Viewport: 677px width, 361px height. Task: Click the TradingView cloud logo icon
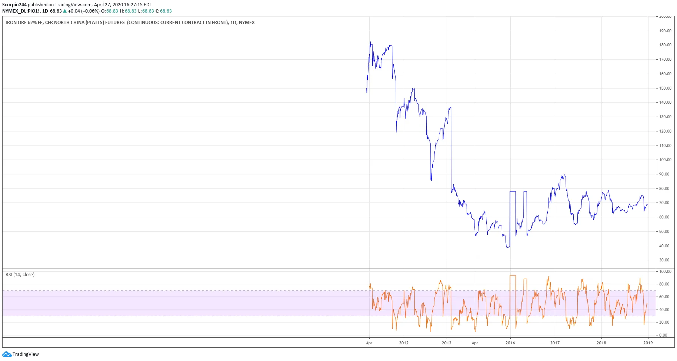(x=7, y=354)
